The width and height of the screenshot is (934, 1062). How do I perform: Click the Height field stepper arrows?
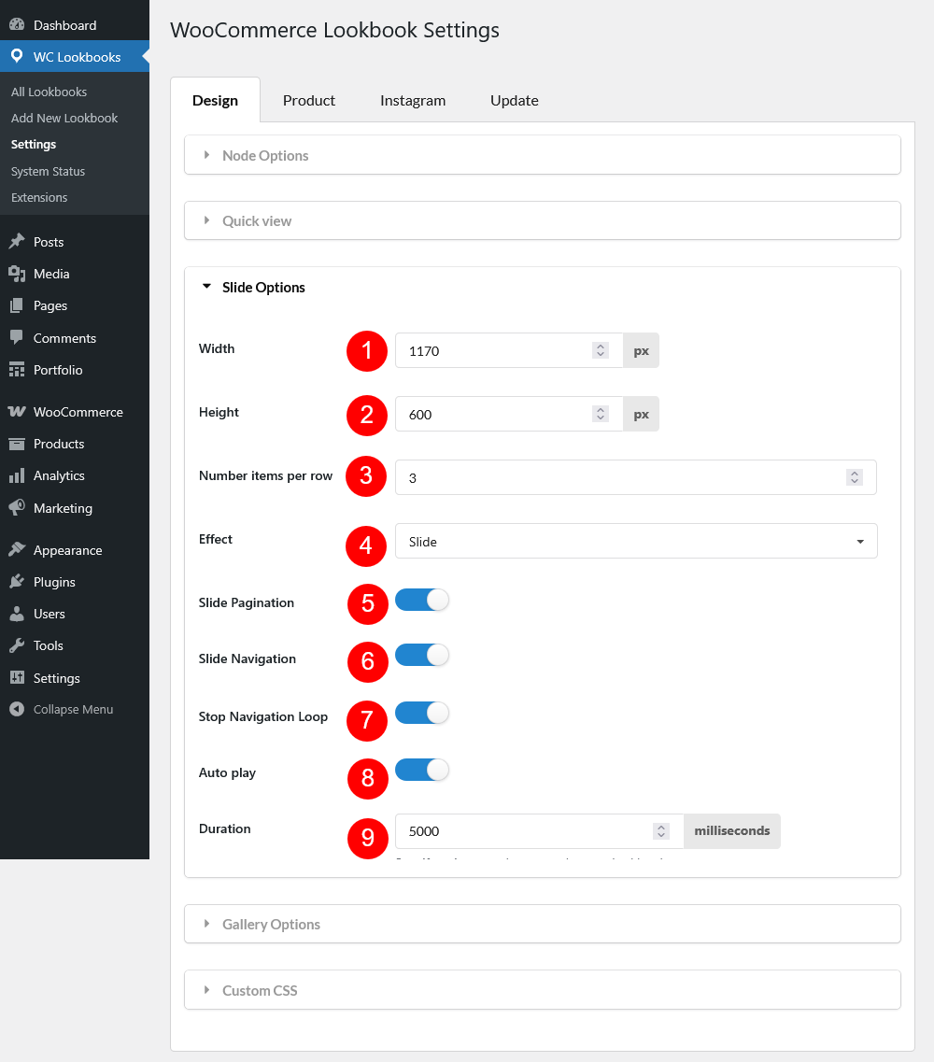(600, 414)
